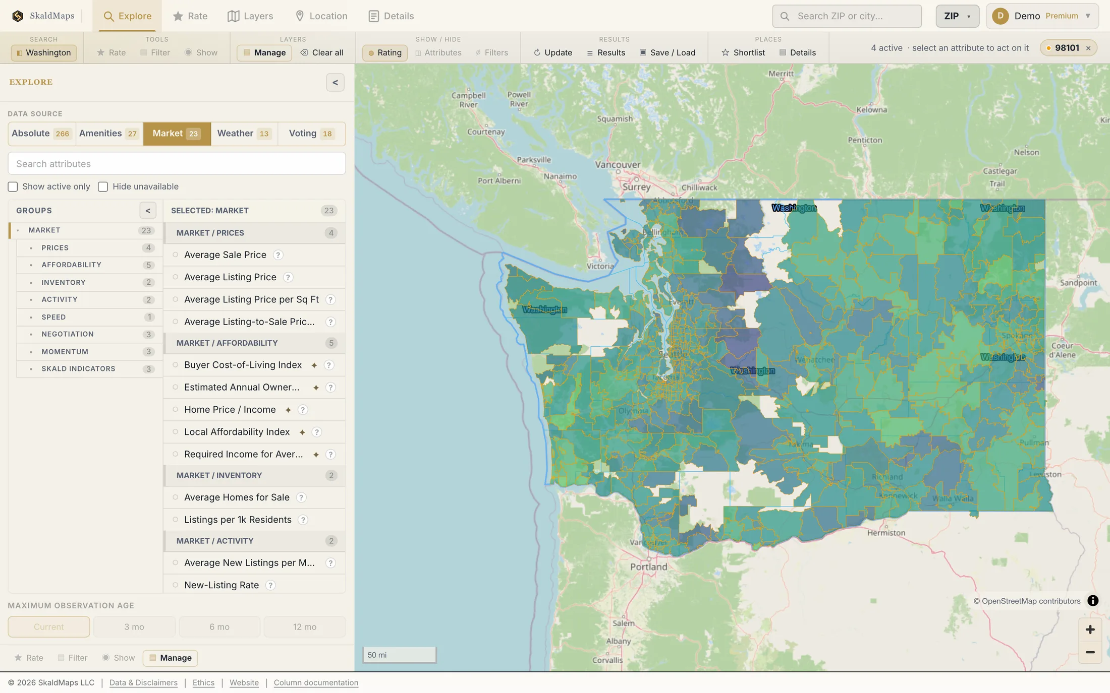Open map attribution info icon
Image resolution: width=1110 pixels, height=693 pixels.
pos(1093,601)
